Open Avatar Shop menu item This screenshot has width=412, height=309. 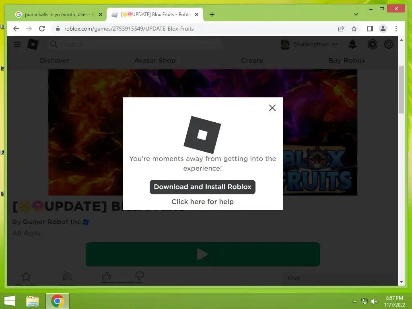(x=155, y=60)
